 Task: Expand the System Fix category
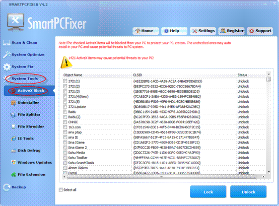tap(23, 66)
